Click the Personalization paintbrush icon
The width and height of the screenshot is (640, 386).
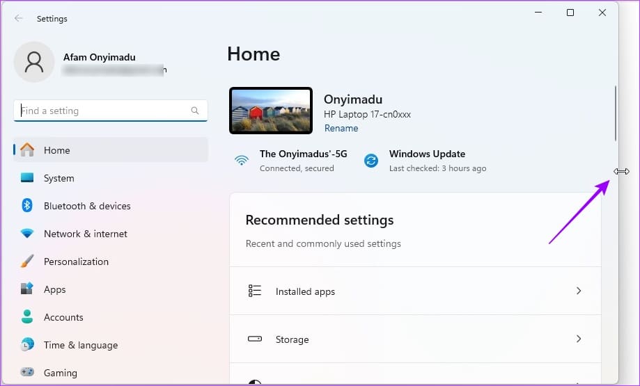pyautogui.click(x=27, y=262)
